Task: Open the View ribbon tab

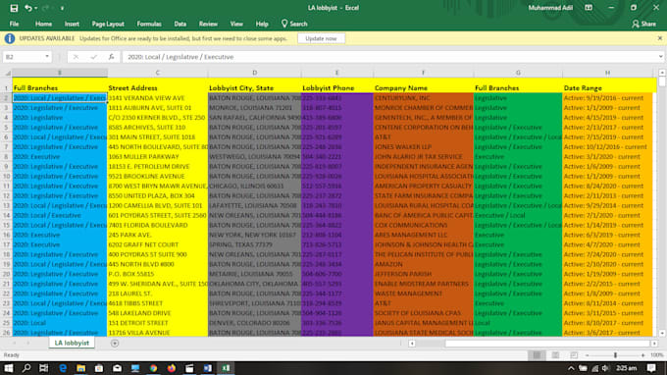Action: point(236,24)
